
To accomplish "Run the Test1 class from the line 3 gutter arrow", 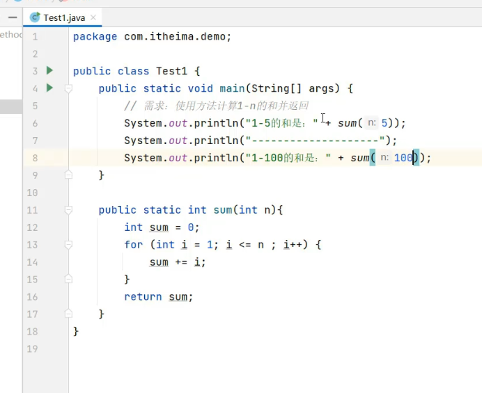I will coord(49,71).
